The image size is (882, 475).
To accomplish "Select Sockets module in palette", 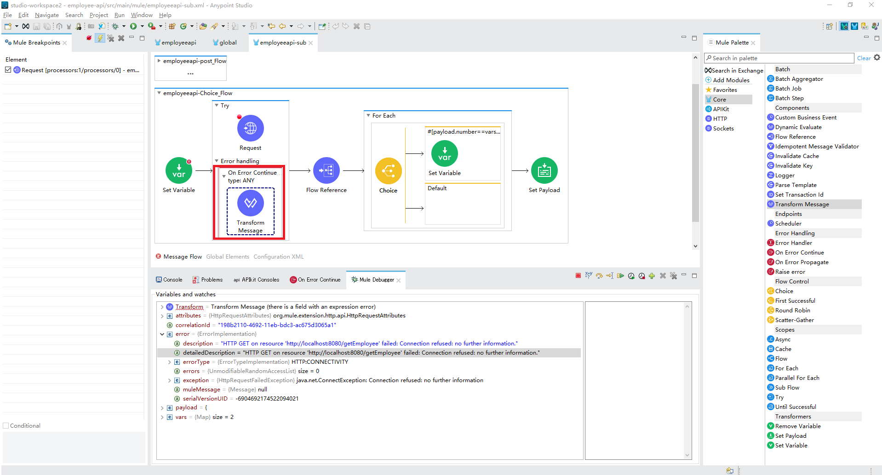I will pos(719,128).
